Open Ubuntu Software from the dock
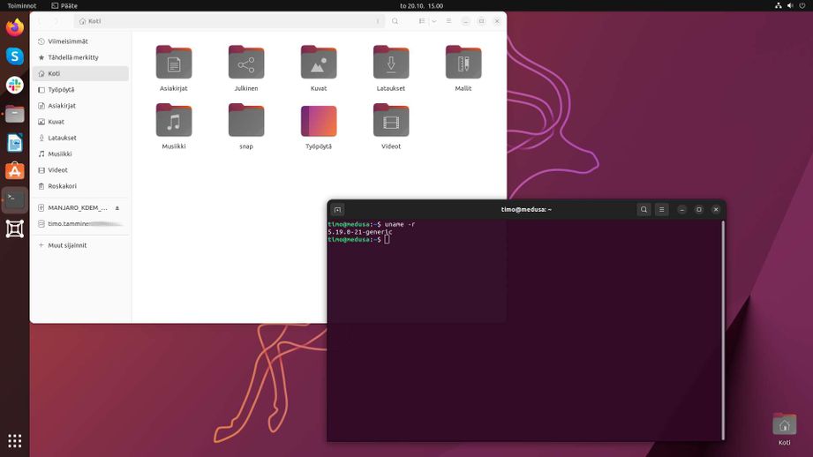813x457 pixels. (x=14, y=171)
